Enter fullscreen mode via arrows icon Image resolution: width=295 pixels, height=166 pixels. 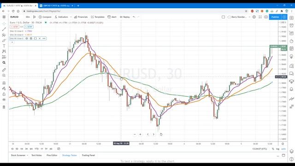pos(260,17)
